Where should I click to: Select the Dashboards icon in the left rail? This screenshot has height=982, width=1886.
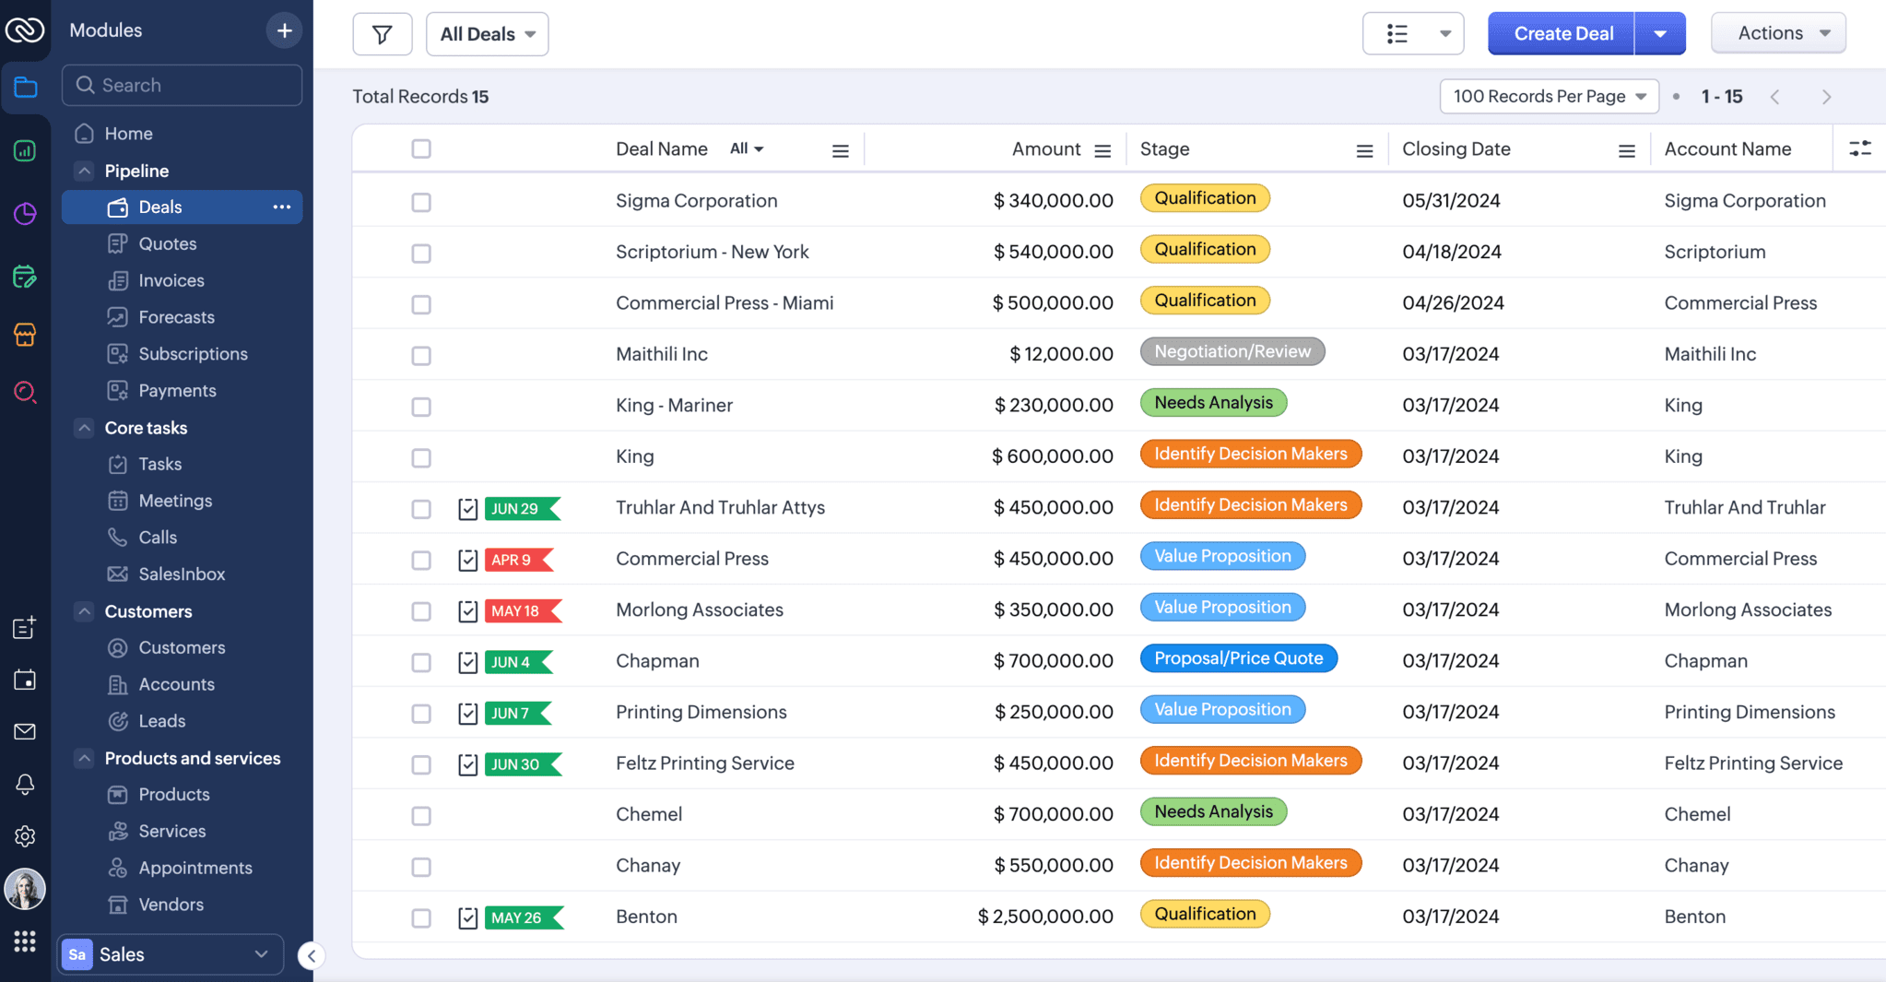pyautogui.click(x=25, y=150)
